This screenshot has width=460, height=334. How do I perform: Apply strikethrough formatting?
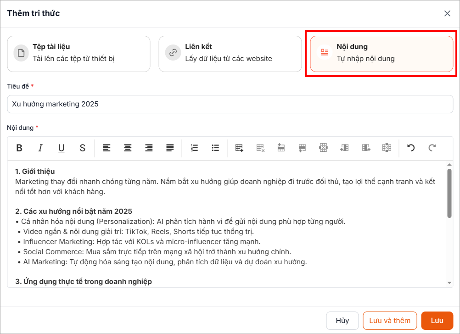[82, 148]
